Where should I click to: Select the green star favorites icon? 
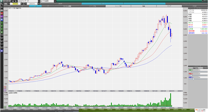tap(2, 32)
